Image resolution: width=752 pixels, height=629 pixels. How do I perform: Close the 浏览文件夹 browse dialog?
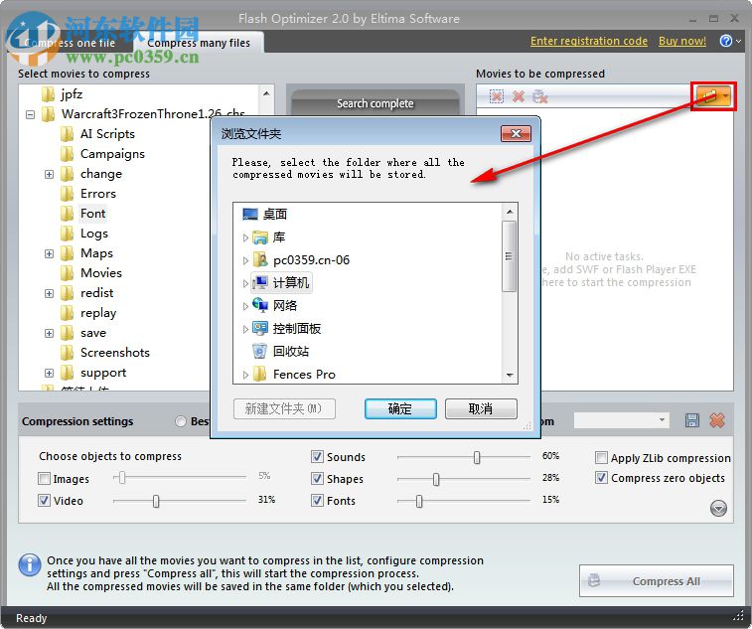516,133
